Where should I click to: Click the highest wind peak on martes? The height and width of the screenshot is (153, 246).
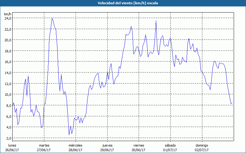pyautogui.click(x=52, y=18)
